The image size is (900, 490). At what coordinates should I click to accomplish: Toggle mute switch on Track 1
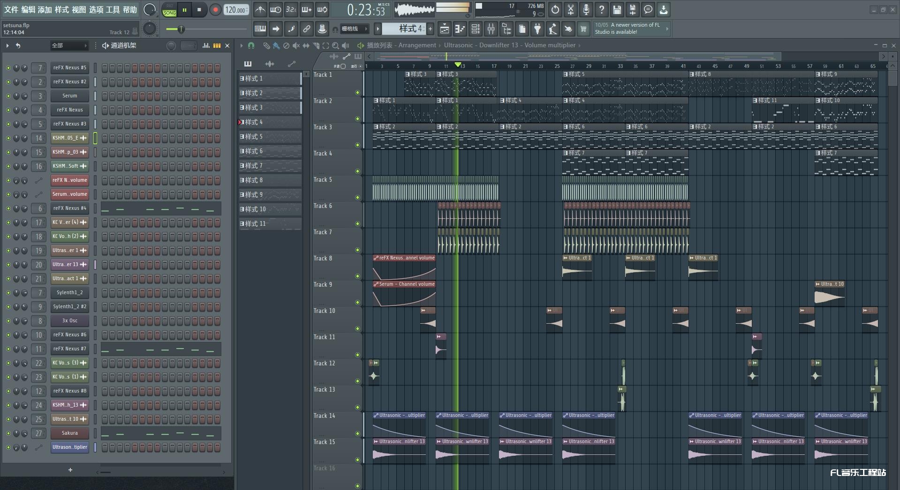tap(357, 93)
